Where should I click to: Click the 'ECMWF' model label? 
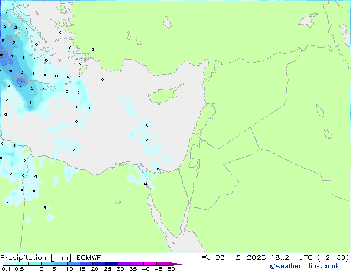pos(89,258)
